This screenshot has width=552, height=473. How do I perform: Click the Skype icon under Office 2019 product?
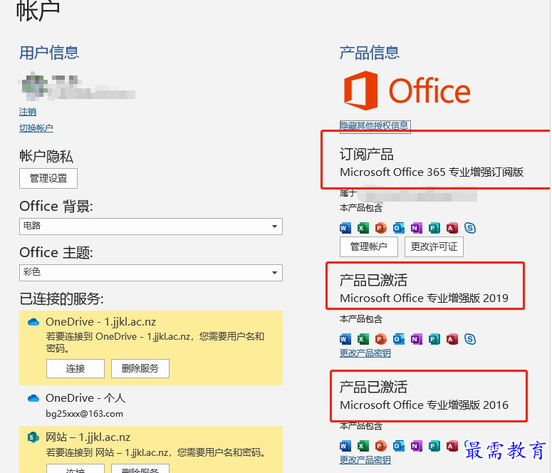(x=470, y=339)
